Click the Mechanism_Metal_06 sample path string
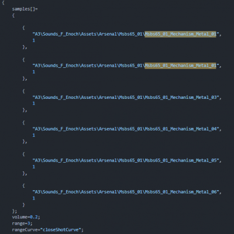234x234 pixels. coord(127,192)
